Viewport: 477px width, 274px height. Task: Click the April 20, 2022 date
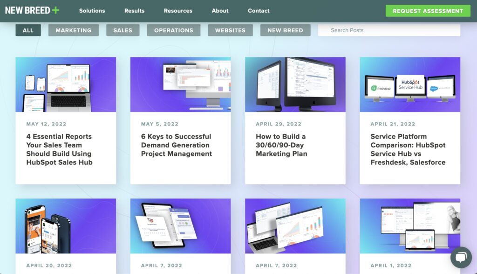click(x=49, y=266)
